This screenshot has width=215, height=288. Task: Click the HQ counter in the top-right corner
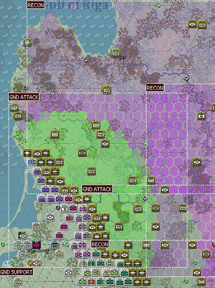click(202, 25)
